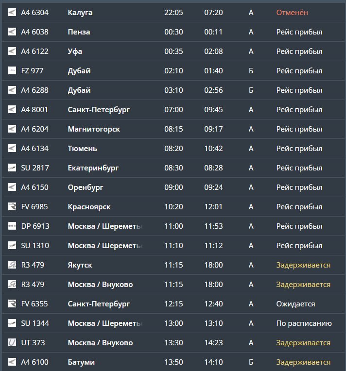Screen dimensions: 346x371
Task: Click the Aeroflot icon beside SU 2817
Action: 12,168
